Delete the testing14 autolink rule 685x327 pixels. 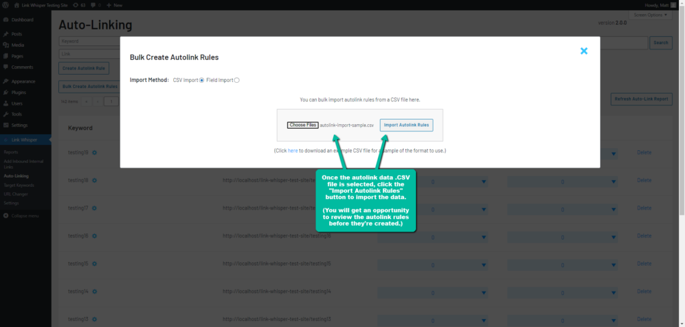click(644, 291)
